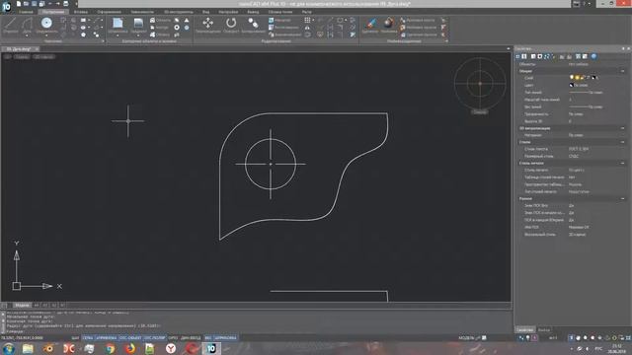Toggle ШТРИХОВКА display in status bar
Screen dimensions: 632x355
[x=225, y=337]
